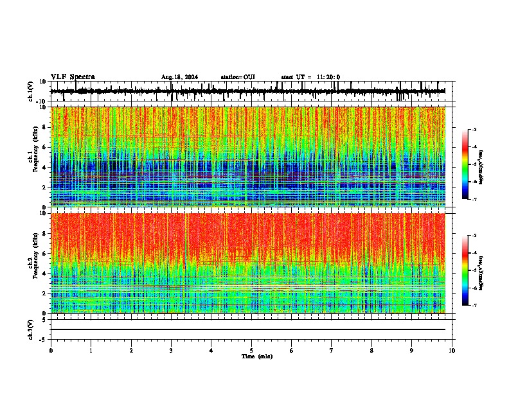
Task: Click the "-3" tick of ch.1 colorbar
Action: click(x=474, y=129)
